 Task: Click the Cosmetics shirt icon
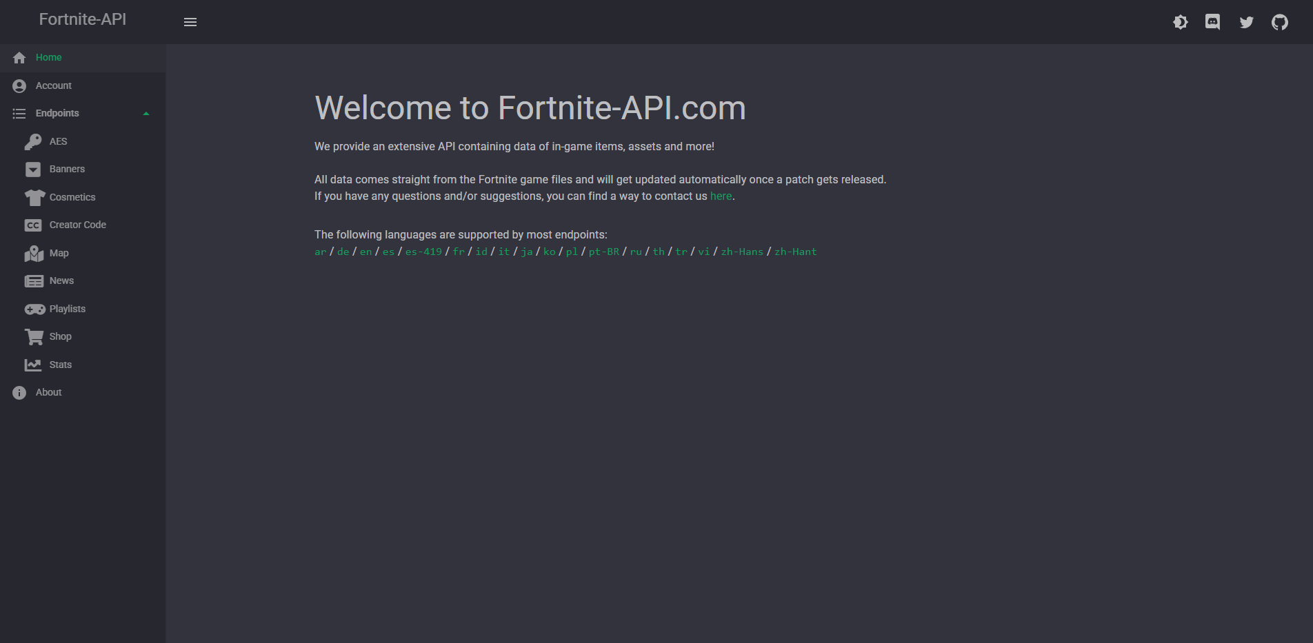pyautogui.click(x=33, y=197)
